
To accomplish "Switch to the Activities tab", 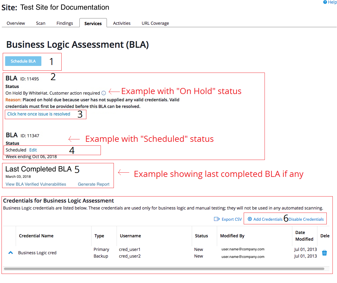I will tap(122, 23).
